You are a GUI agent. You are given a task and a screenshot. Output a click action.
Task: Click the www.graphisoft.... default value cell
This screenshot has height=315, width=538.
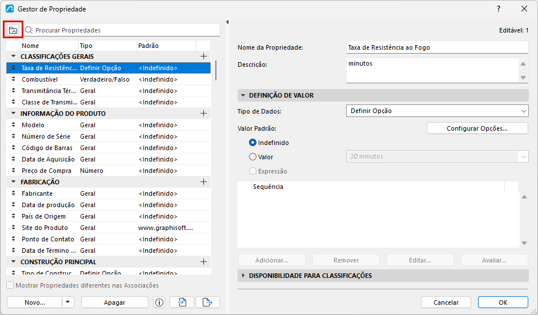click(x=166, y=228)
